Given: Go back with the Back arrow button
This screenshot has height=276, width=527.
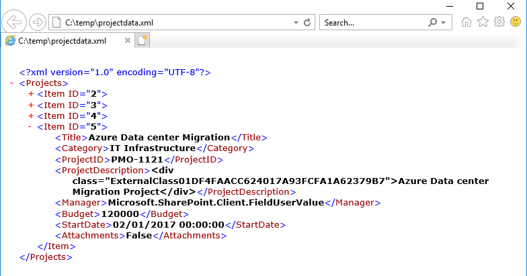Looking at the screenshot, I should pyautogui.click(x=14, y=22).
